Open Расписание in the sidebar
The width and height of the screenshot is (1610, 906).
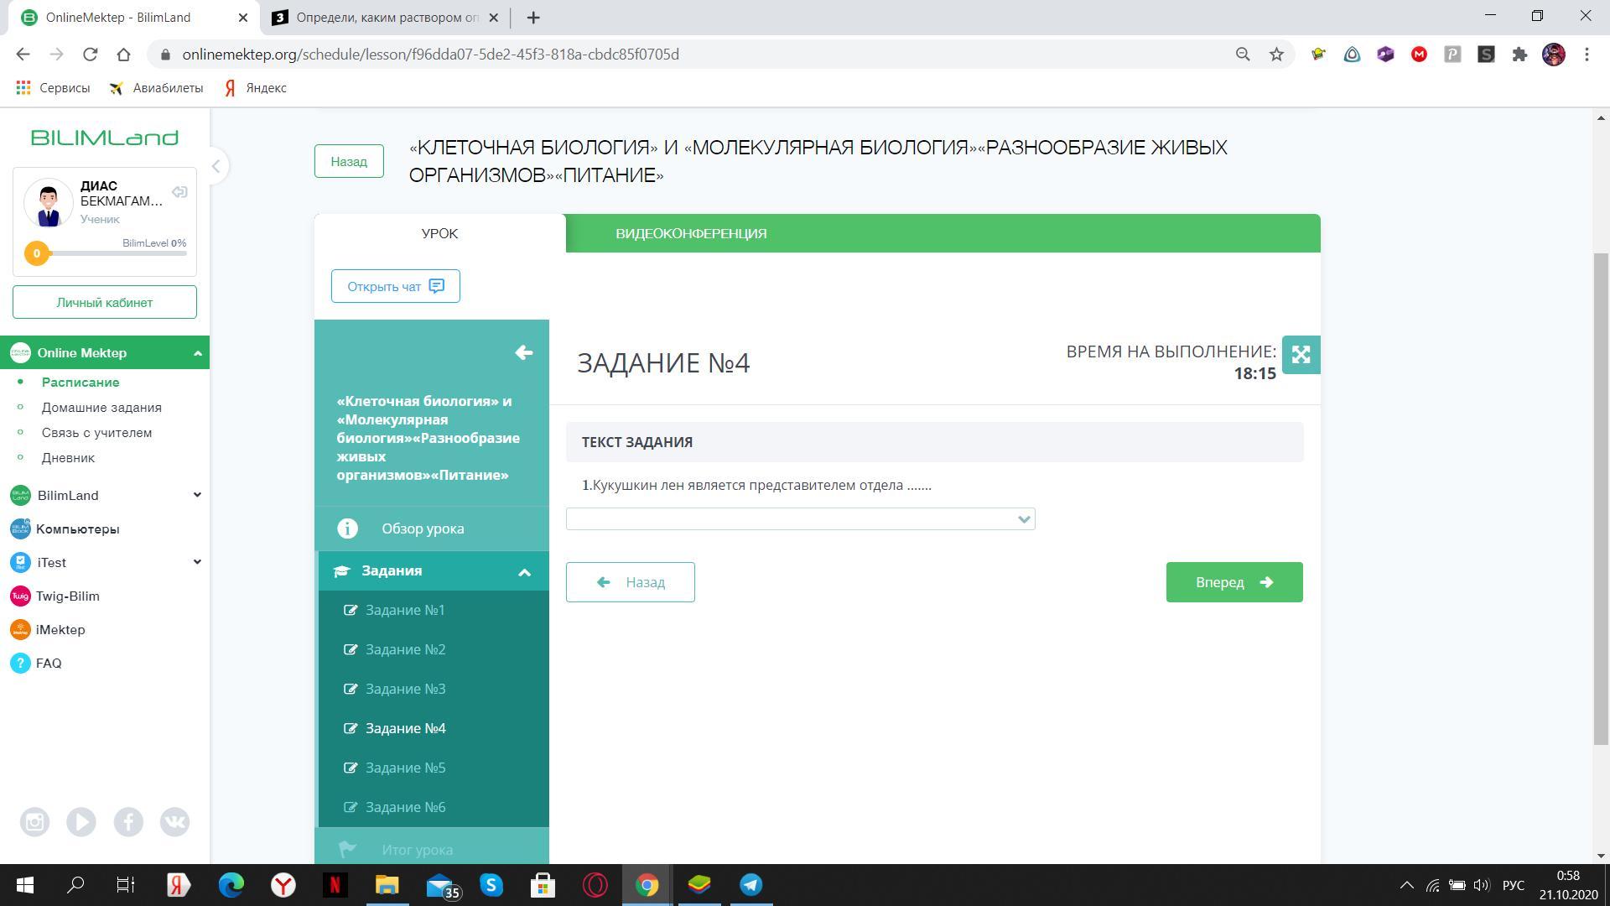pyautogui.click(x=80, y=383)
